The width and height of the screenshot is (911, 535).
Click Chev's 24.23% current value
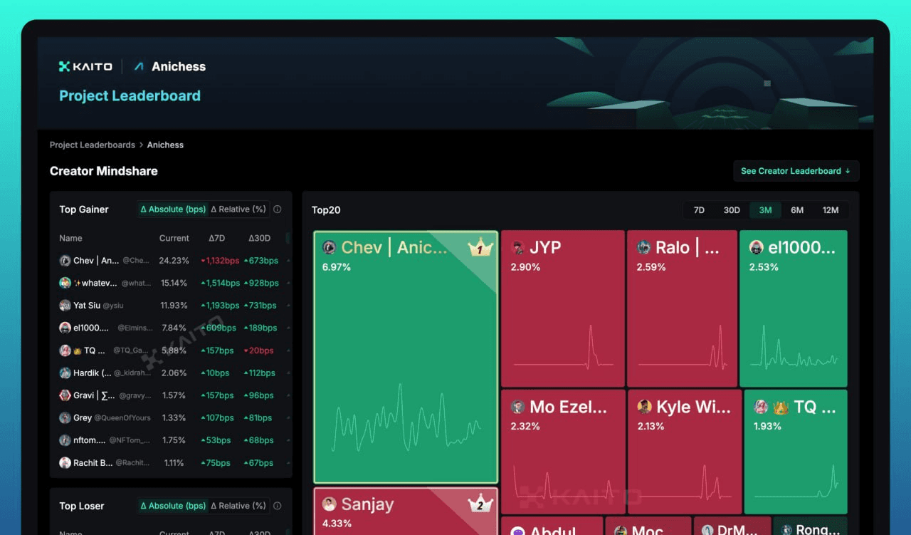174,261
